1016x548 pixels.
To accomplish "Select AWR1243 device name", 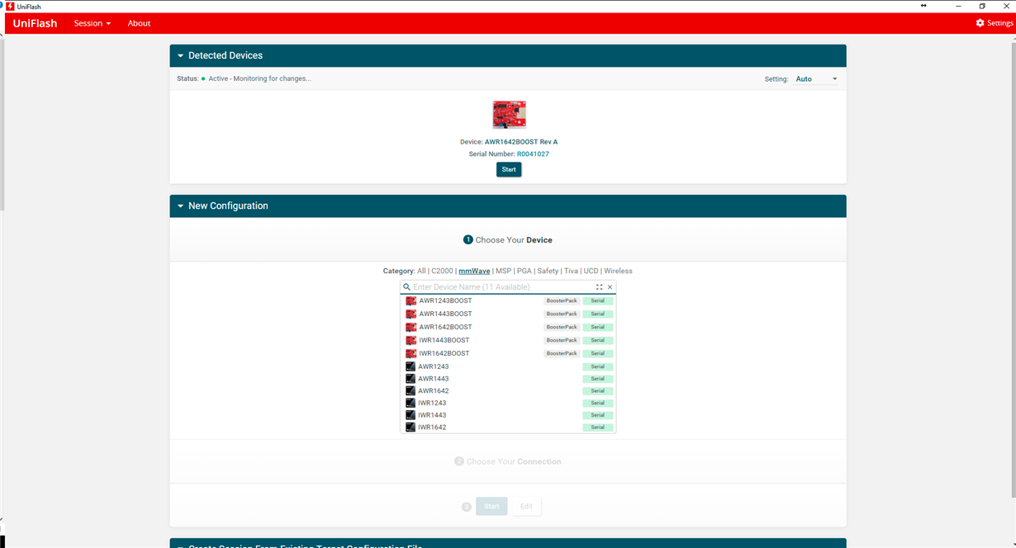I will coord(433,366).
